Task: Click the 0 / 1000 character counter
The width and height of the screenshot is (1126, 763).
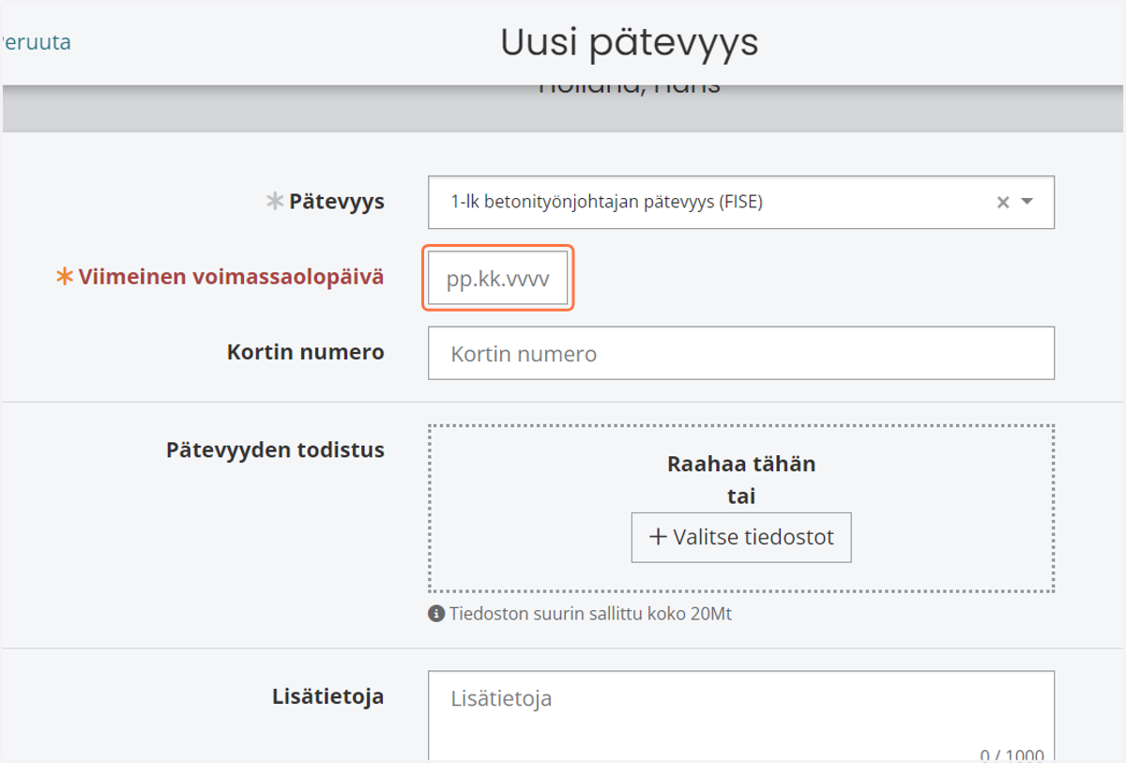Action: click(x=1012, y=755)
